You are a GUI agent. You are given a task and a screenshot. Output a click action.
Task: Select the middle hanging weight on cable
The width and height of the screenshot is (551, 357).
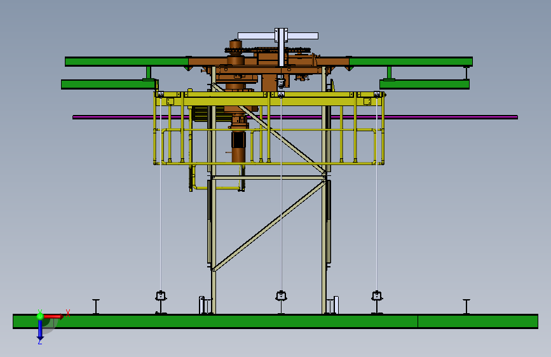point(281,296)
